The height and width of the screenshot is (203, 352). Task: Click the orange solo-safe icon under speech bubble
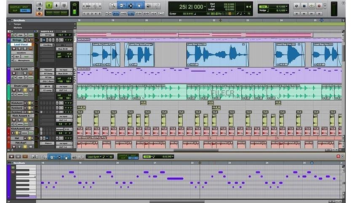tap(39, 14)
